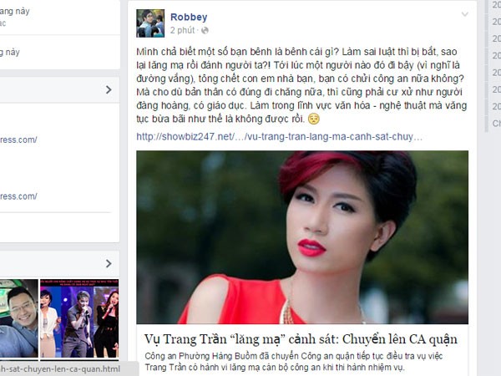Open the showbiz247.net article link
The width and height of the screenshot is (501, 376).
pyautogui.click(x=279, y=137)
